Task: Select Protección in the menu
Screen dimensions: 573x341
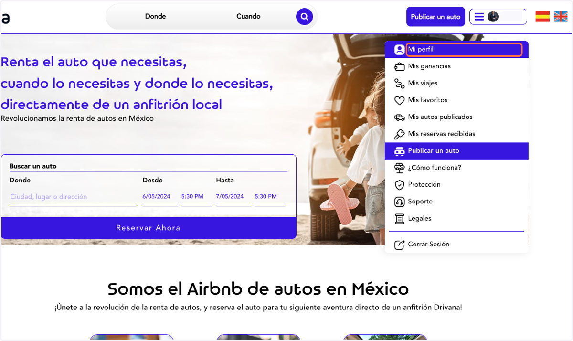Action: click(456, 185)
